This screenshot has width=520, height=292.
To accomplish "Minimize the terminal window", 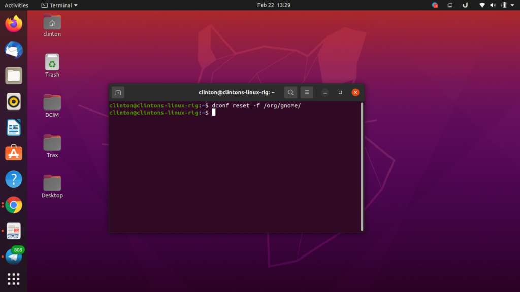I will tap(325, 92).
